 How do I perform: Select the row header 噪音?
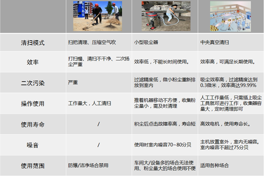[x=33, y=145]
